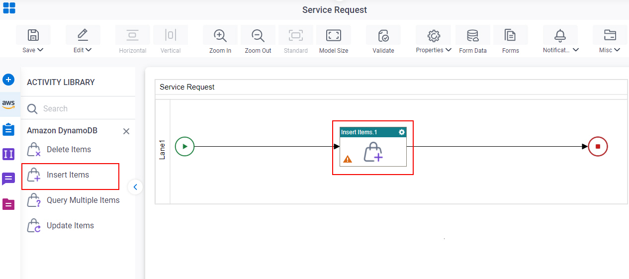Image resolution: width=629 pixels, height=279 pixels.
Task: Click the Misc folder icon
Action: pyautogui.click(x=610, y=35)
